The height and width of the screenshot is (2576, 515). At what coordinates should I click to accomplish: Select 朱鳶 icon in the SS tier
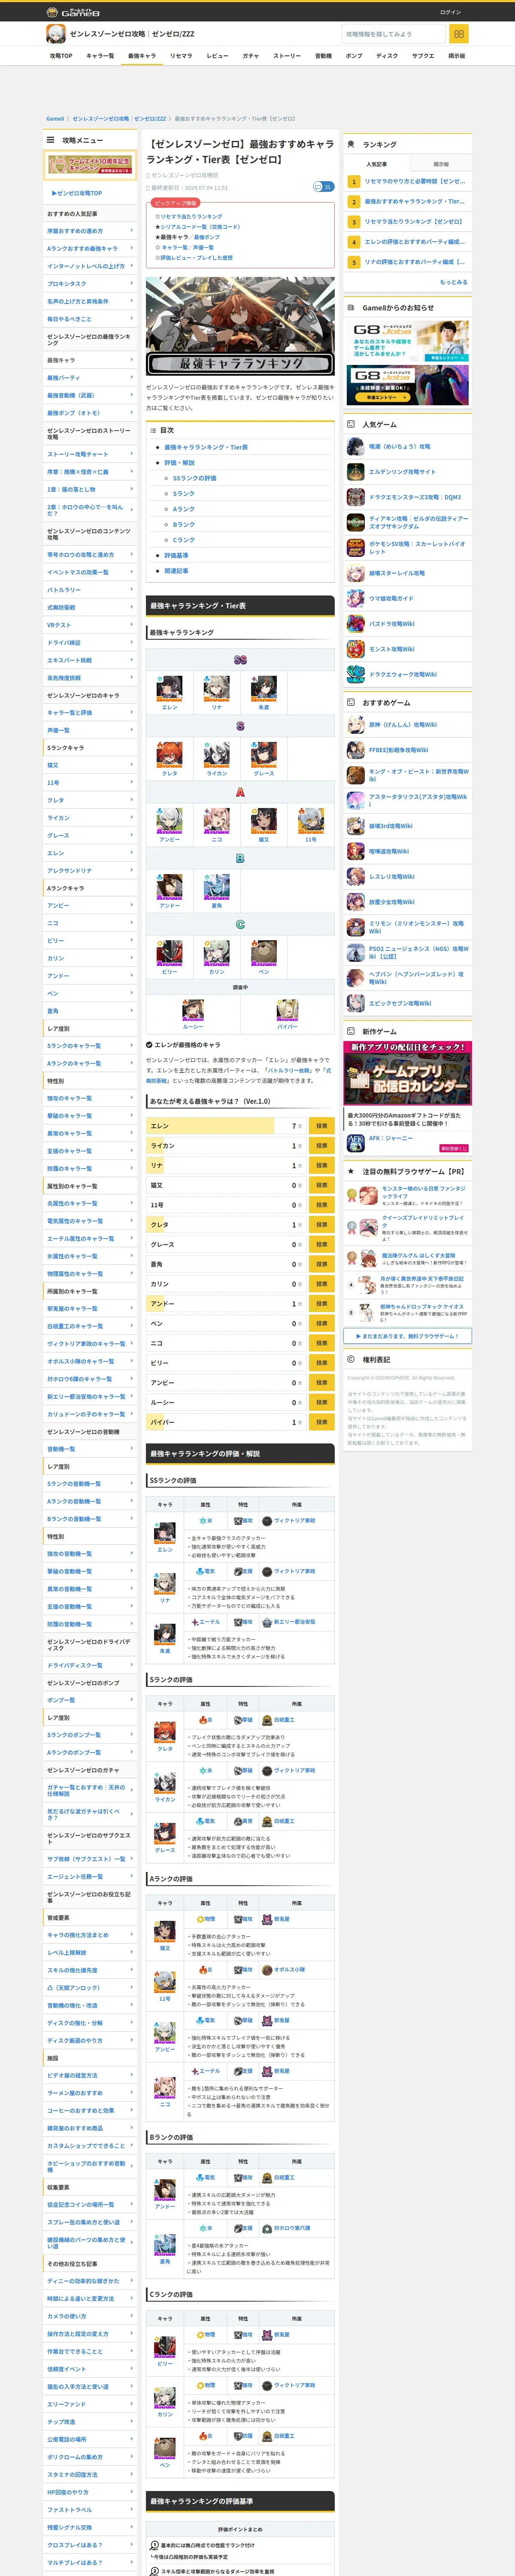pos(263,689)
